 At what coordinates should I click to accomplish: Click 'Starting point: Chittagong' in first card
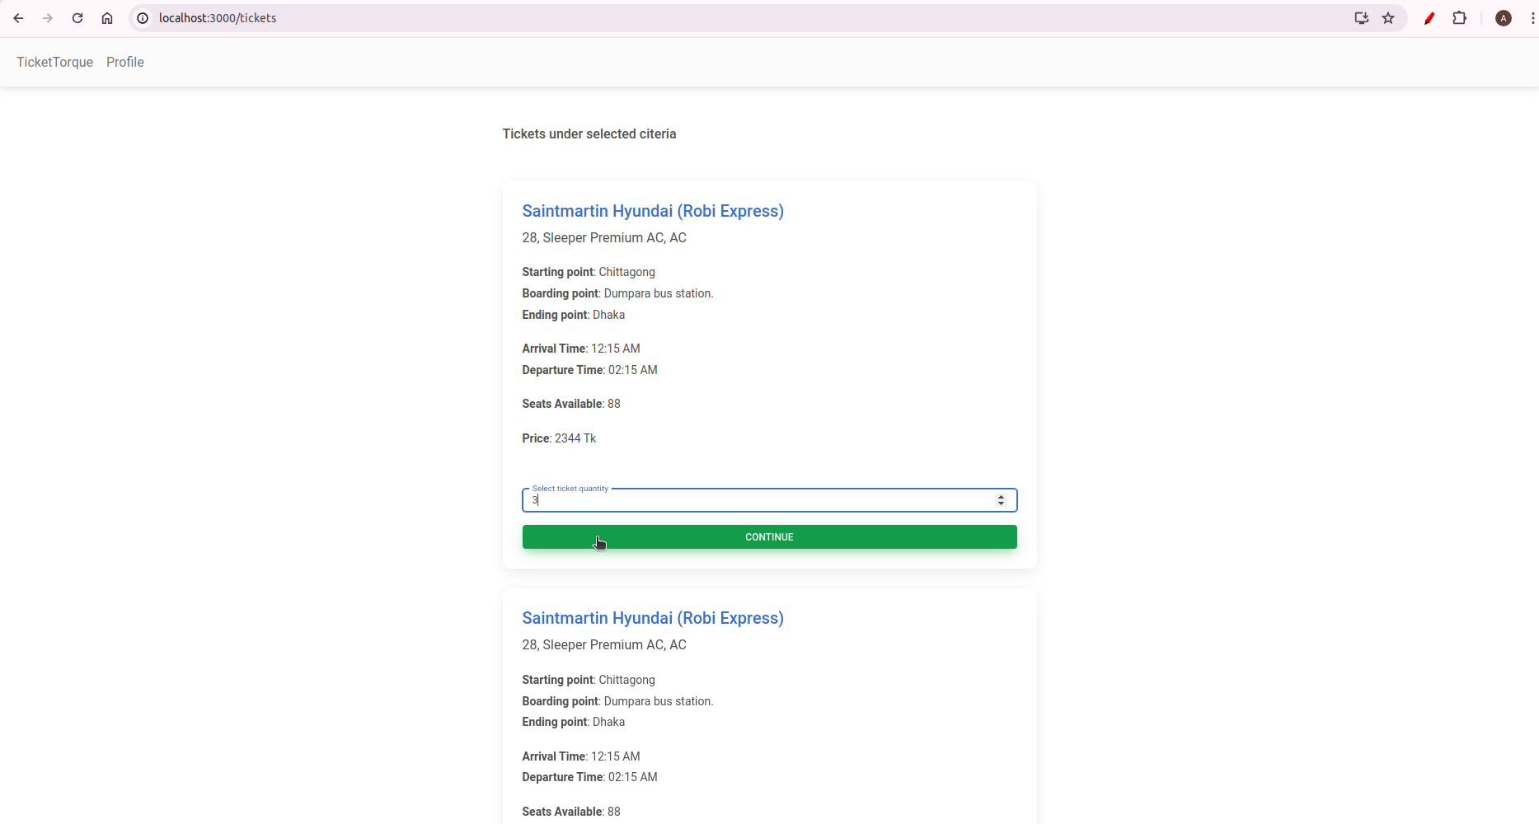point(589,272)
